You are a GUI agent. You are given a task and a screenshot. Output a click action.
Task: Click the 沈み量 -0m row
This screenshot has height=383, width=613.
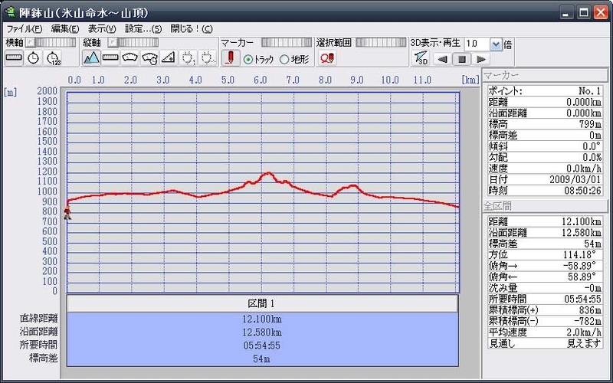pos(545,288)
